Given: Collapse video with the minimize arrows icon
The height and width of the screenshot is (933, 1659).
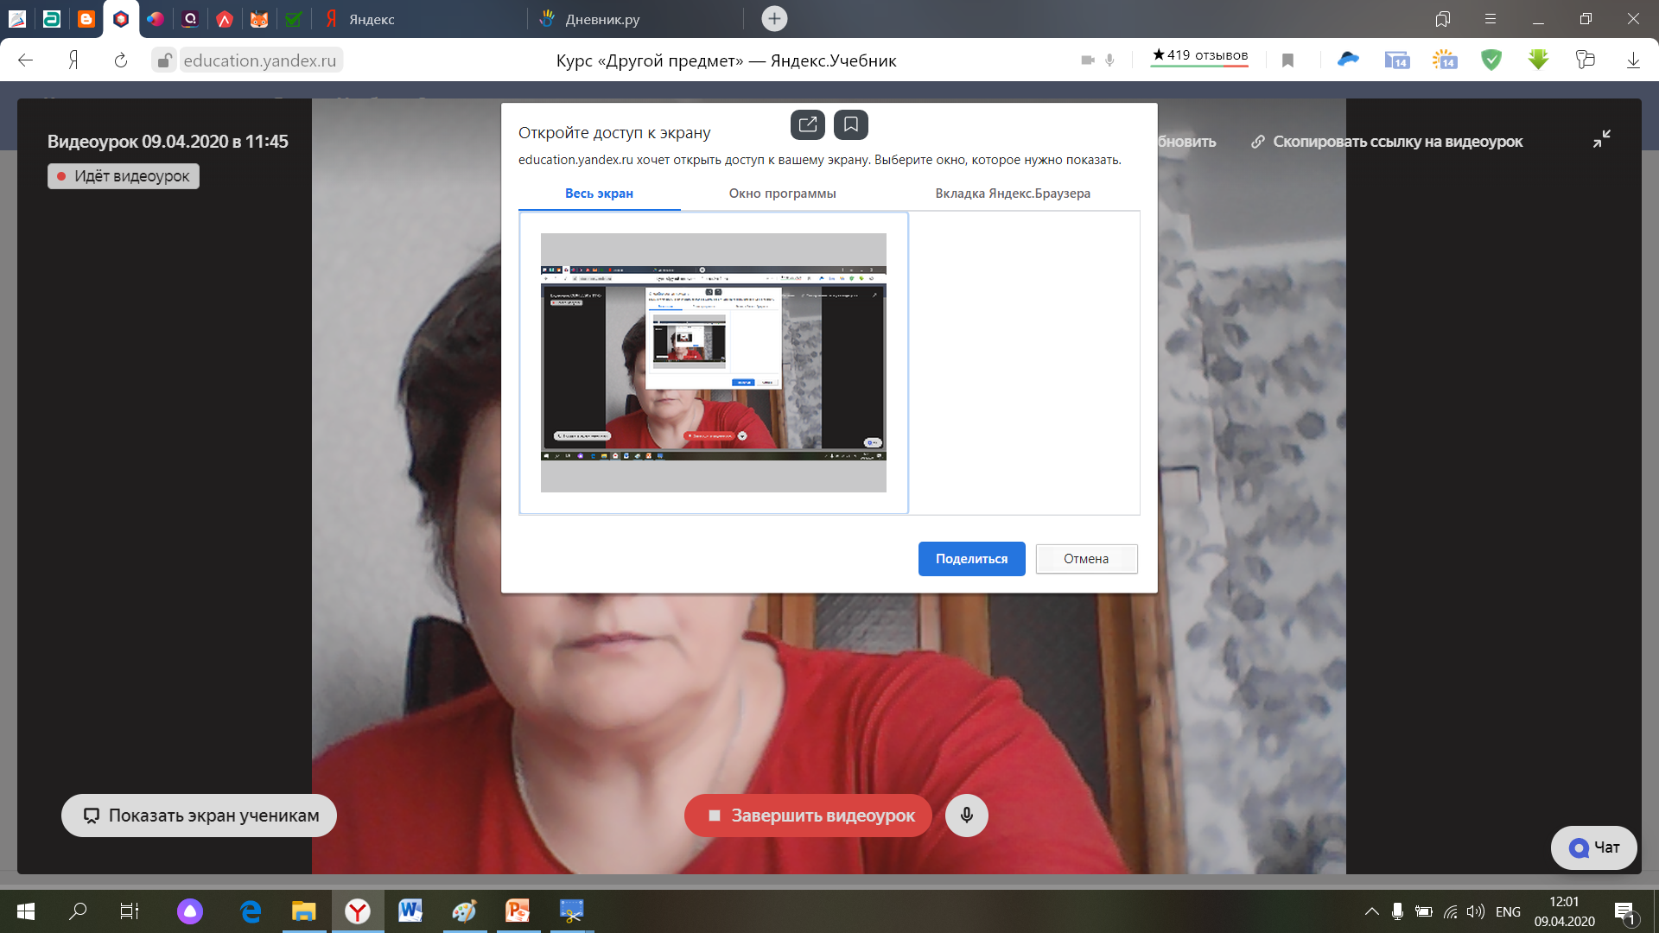Looking at the screenshot, I should 1601,139.
